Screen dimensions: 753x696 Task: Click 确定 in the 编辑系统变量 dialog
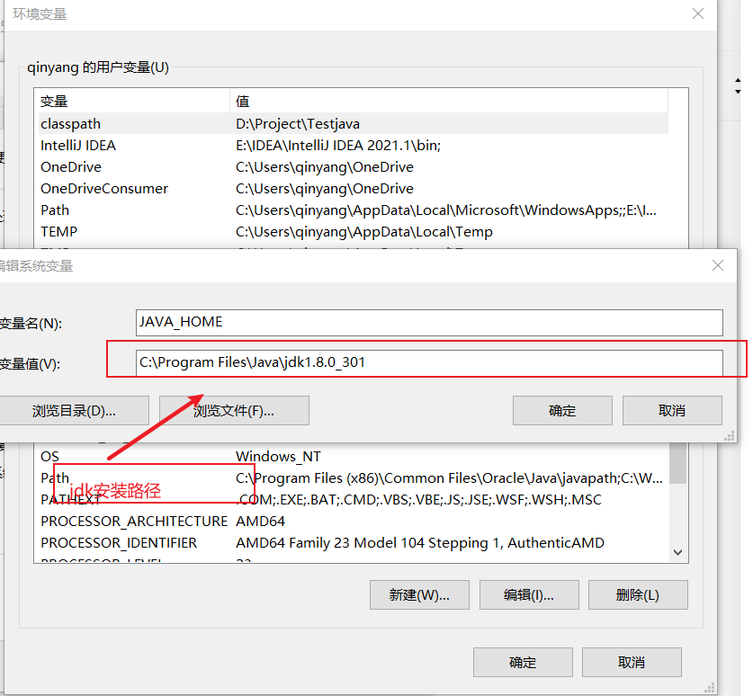tap(562, 410)
